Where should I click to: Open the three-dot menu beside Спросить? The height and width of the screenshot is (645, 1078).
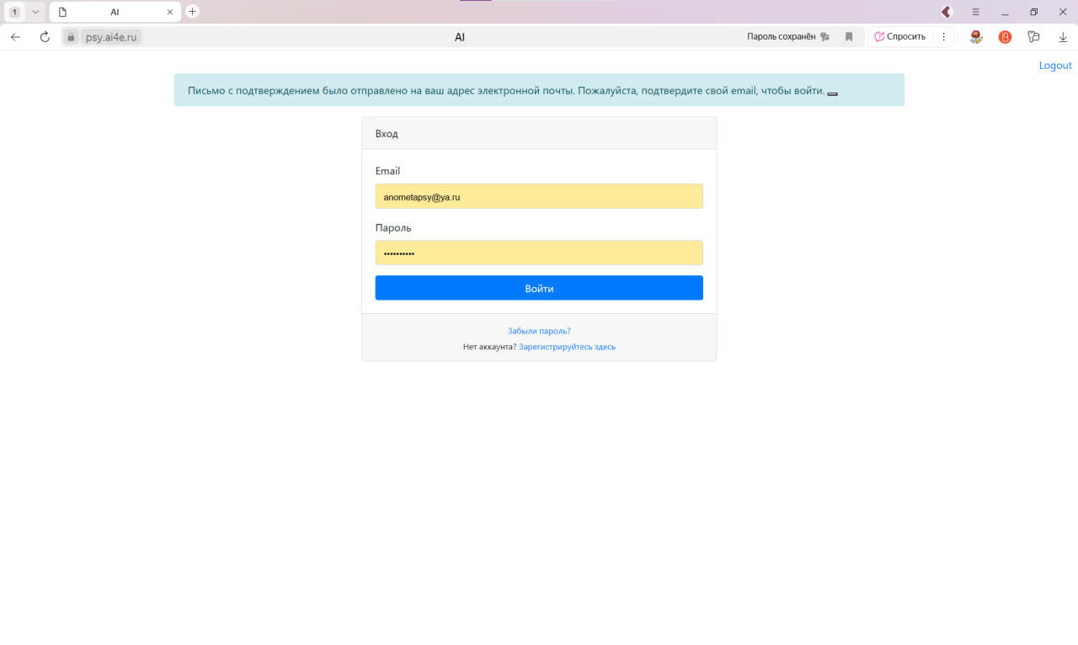[943, 37]
